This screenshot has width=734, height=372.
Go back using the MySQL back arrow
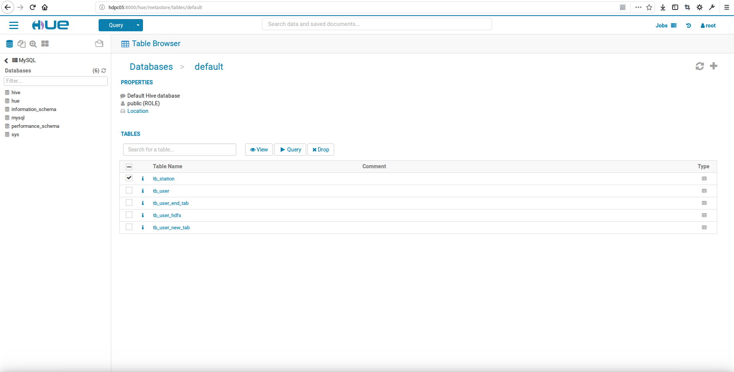pos(6,61)
